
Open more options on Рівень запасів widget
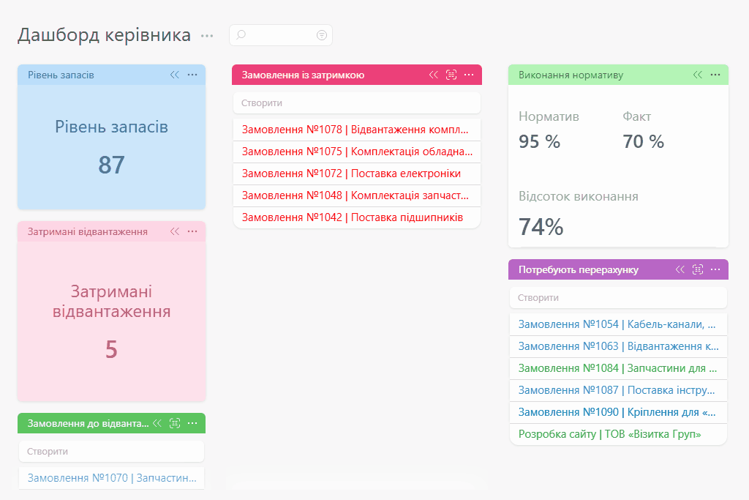[192, 75]
